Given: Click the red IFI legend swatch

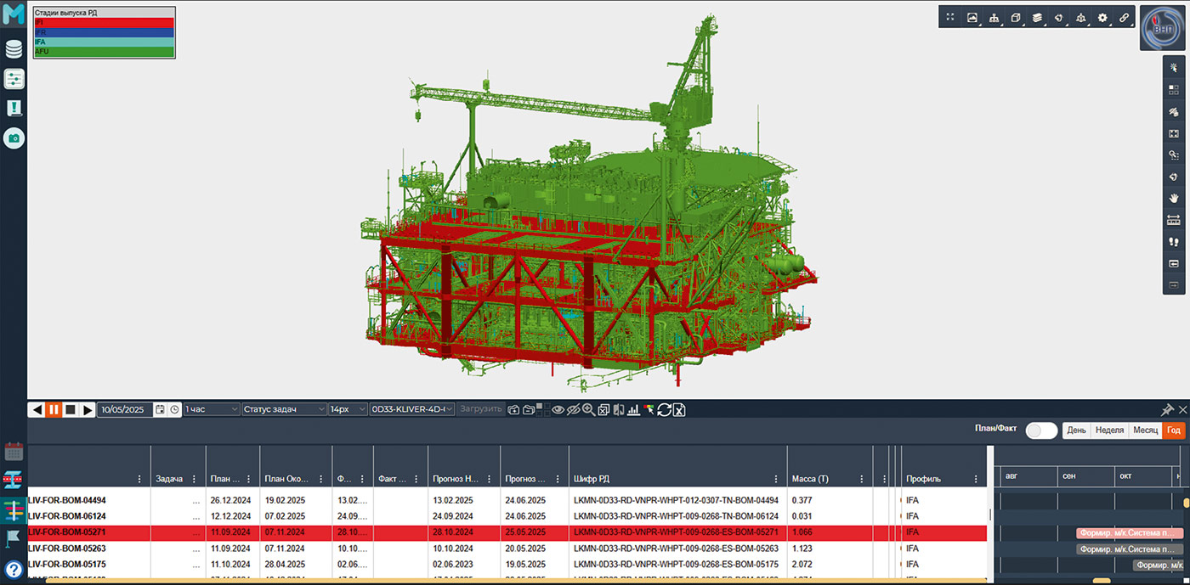Looking at the screenshot, I should [x=104, y=23].
